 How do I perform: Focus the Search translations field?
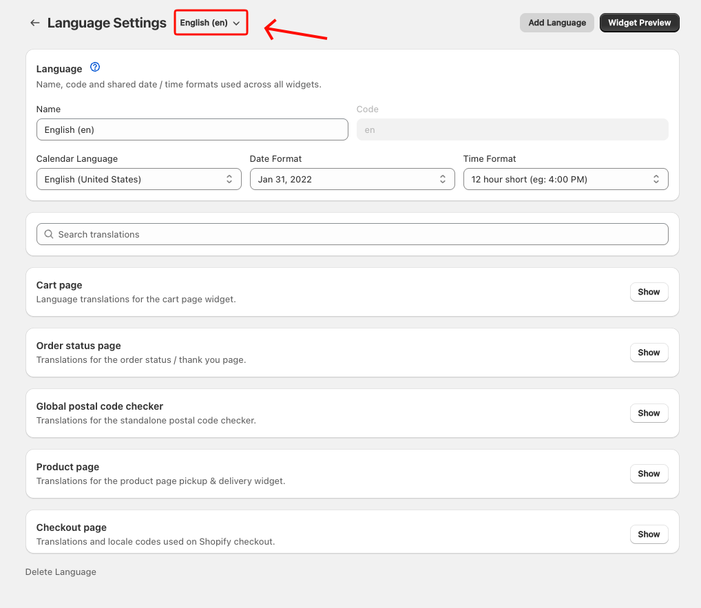[353, 234]
